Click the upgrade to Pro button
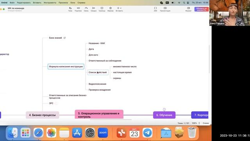The height and width of the screenshot is (141, 250). [202, 9]
